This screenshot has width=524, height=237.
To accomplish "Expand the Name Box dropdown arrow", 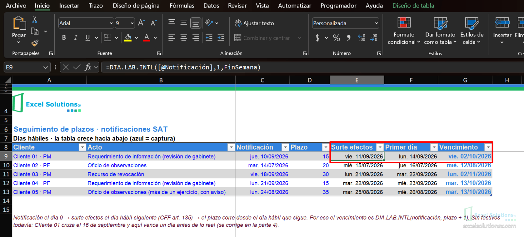I will pyautogui.click(x=46, y=67).
